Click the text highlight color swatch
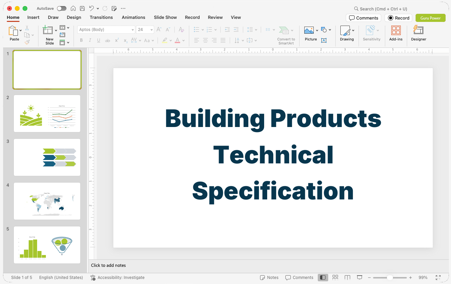This screenshot has width=451, height=284. pos(165,40)
